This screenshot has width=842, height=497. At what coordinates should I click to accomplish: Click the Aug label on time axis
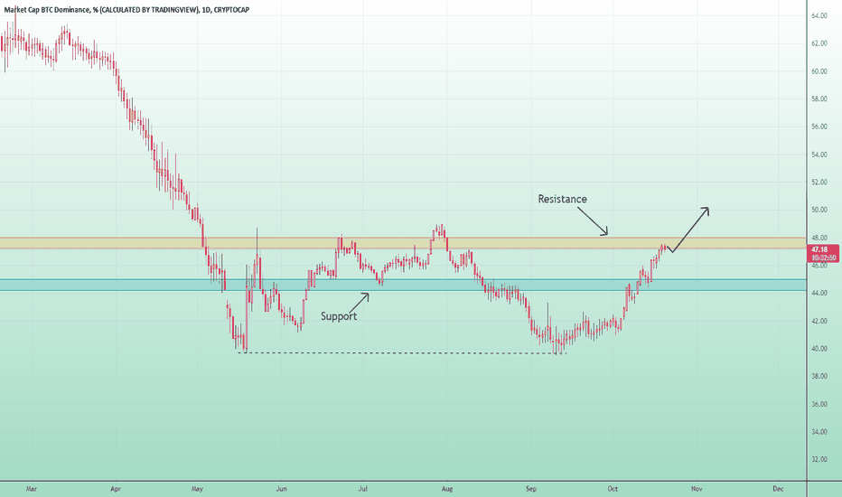click(x=447, y=489)
